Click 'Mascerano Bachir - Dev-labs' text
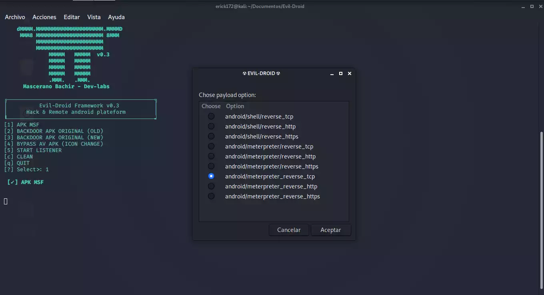Viewport: 544px width, 295px height. 66,86
